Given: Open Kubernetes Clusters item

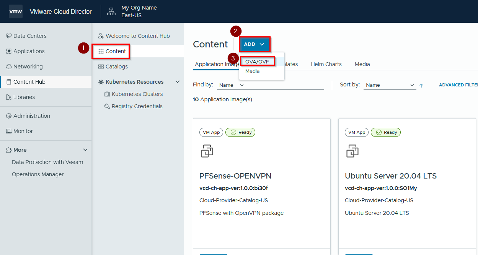Looking at the screenshot, I should click(x=138, y=94).
